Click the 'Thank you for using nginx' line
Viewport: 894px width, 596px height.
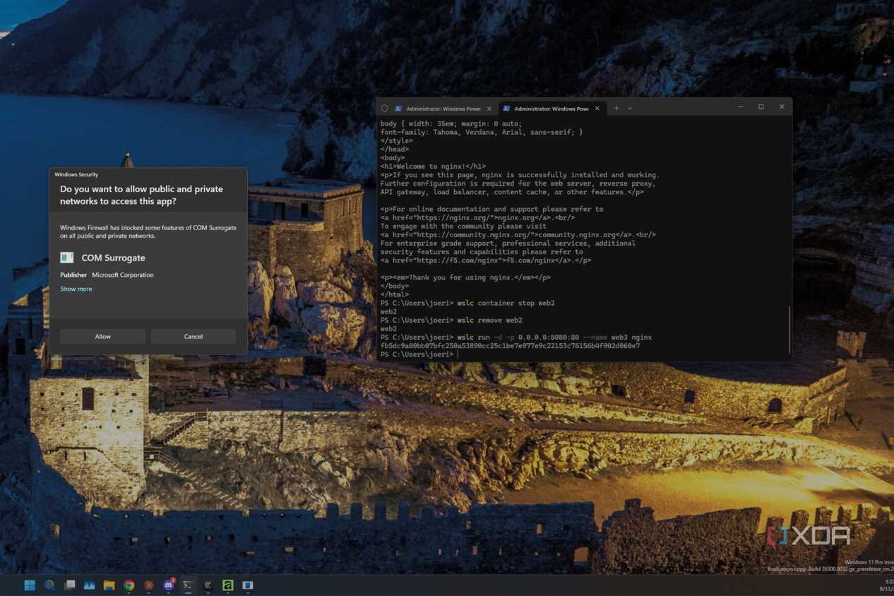pos(465,278)
